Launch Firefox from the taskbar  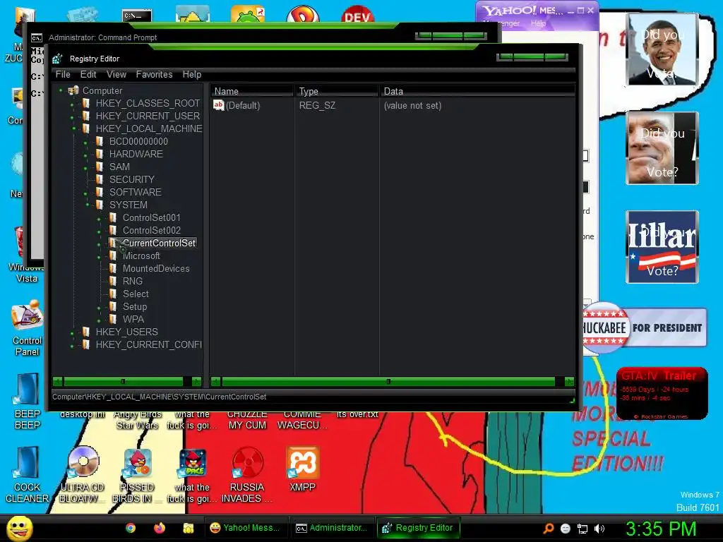(160, 528)
